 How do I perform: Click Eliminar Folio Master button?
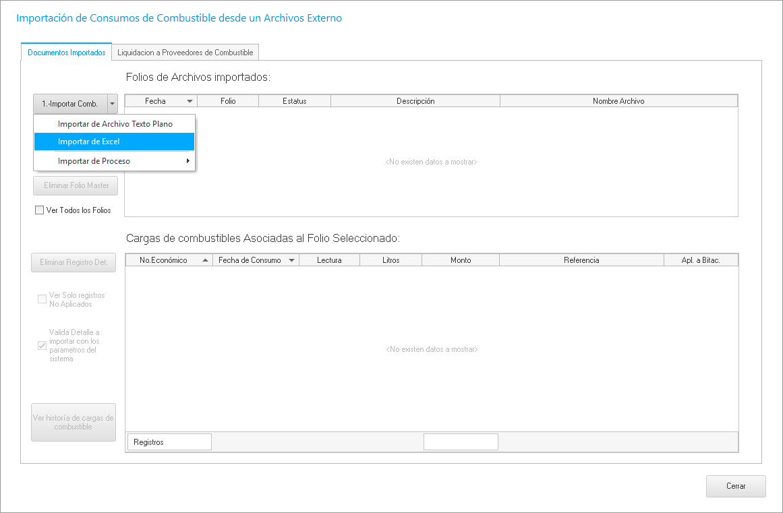[76, 185]
